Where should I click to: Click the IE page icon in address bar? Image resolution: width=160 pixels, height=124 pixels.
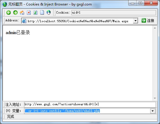[x=24, y=21]
